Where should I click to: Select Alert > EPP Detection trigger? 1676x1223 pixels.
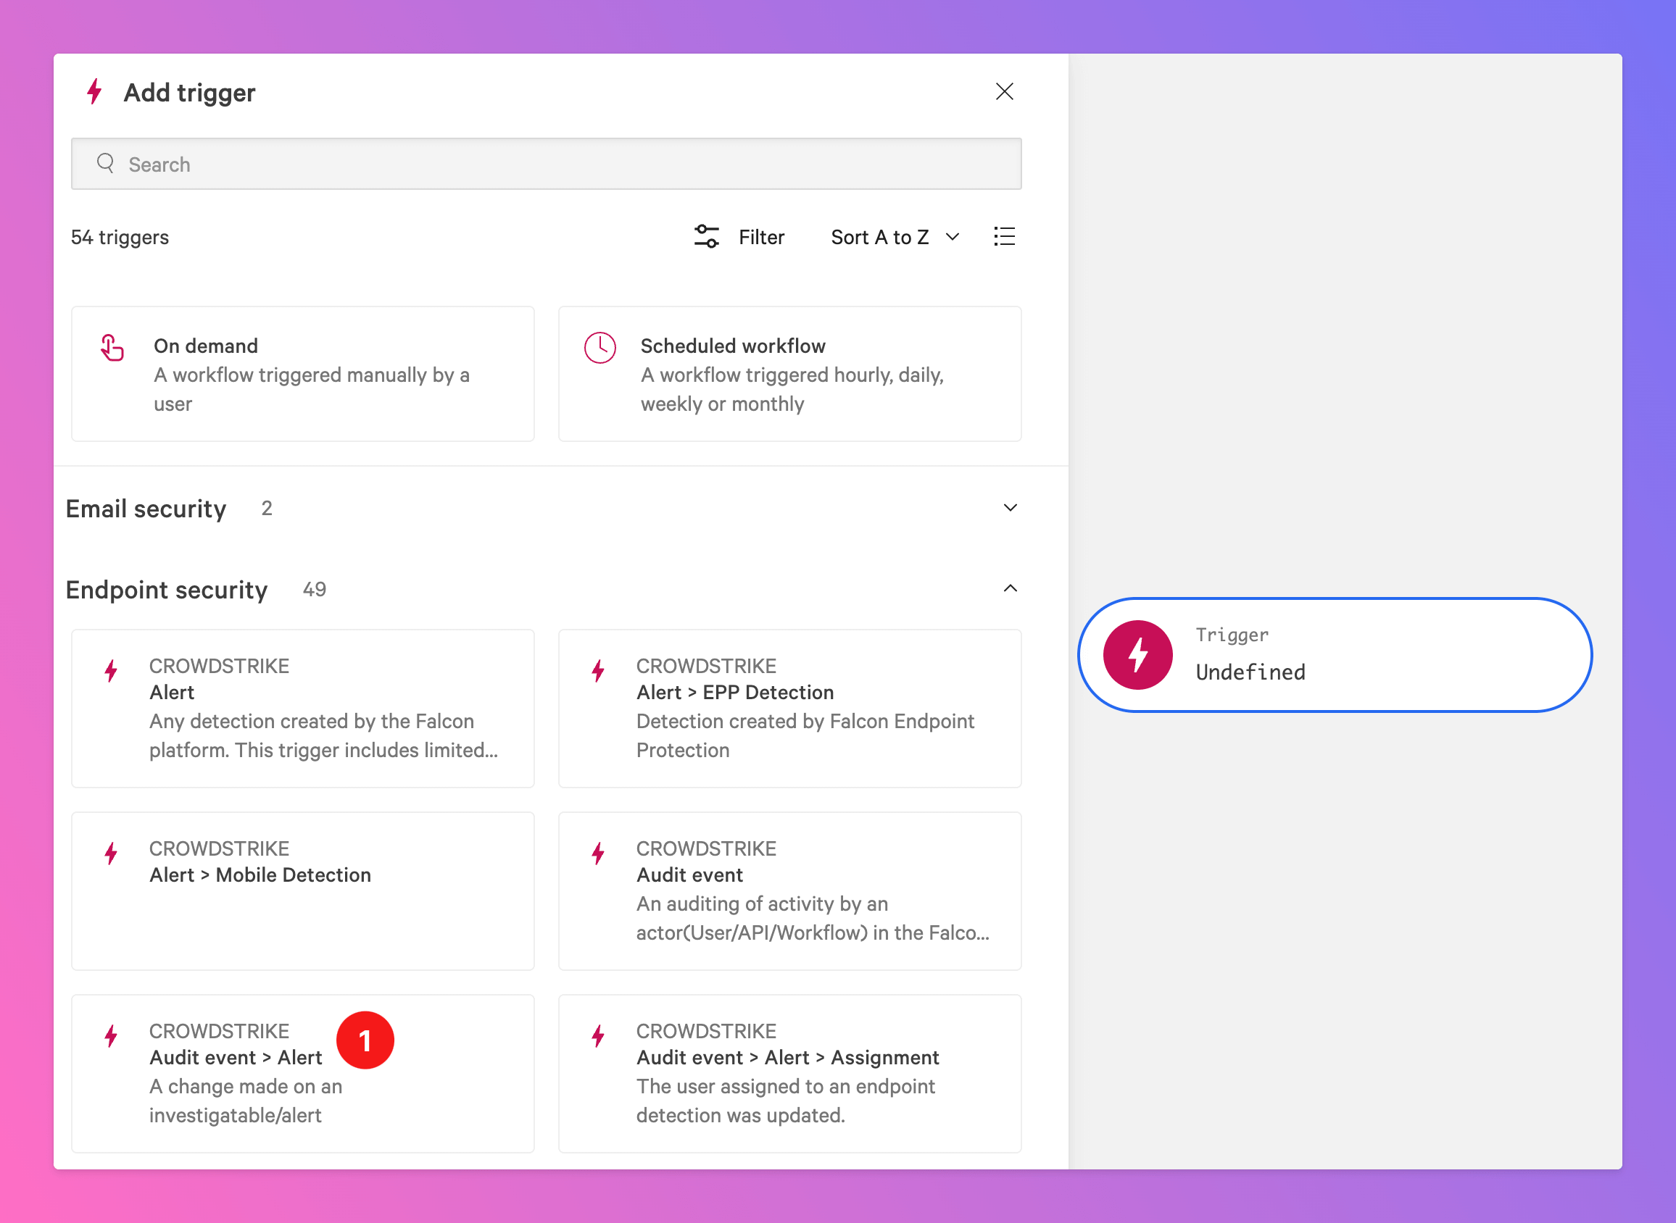coord(789,708)
